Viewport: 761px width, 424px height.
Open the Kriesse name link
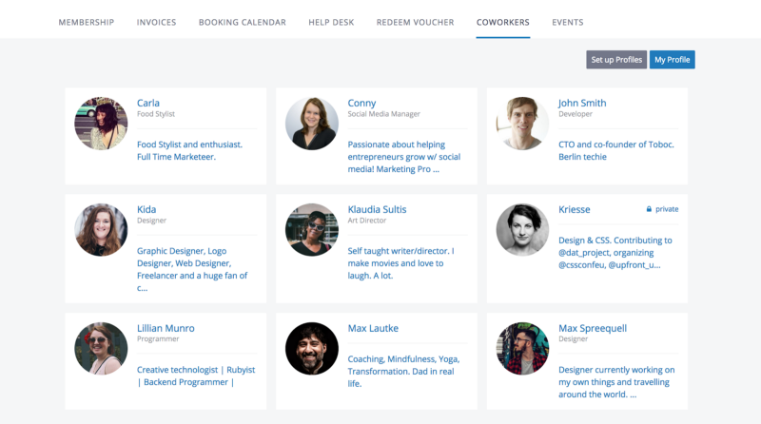(x=576, y=209)
